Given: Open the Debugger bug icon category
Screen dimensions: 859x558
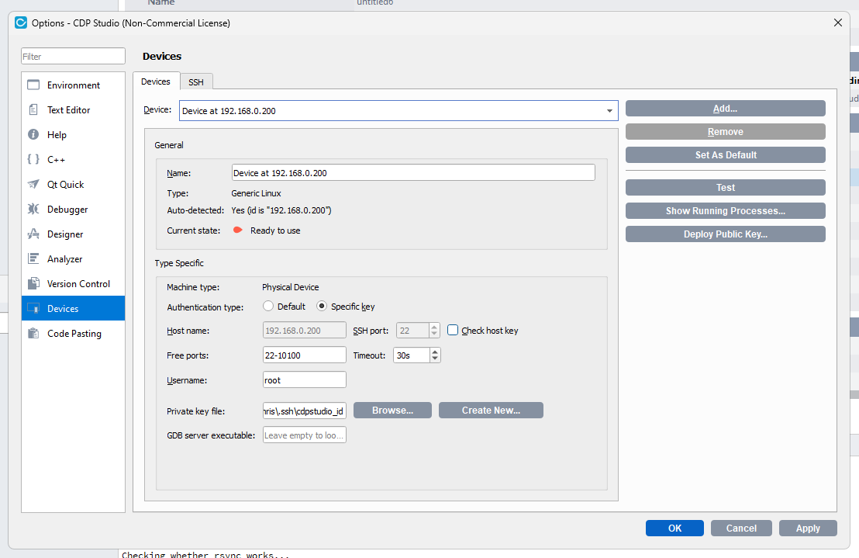Looking at the screenshot, I should [x=33, y=209].
